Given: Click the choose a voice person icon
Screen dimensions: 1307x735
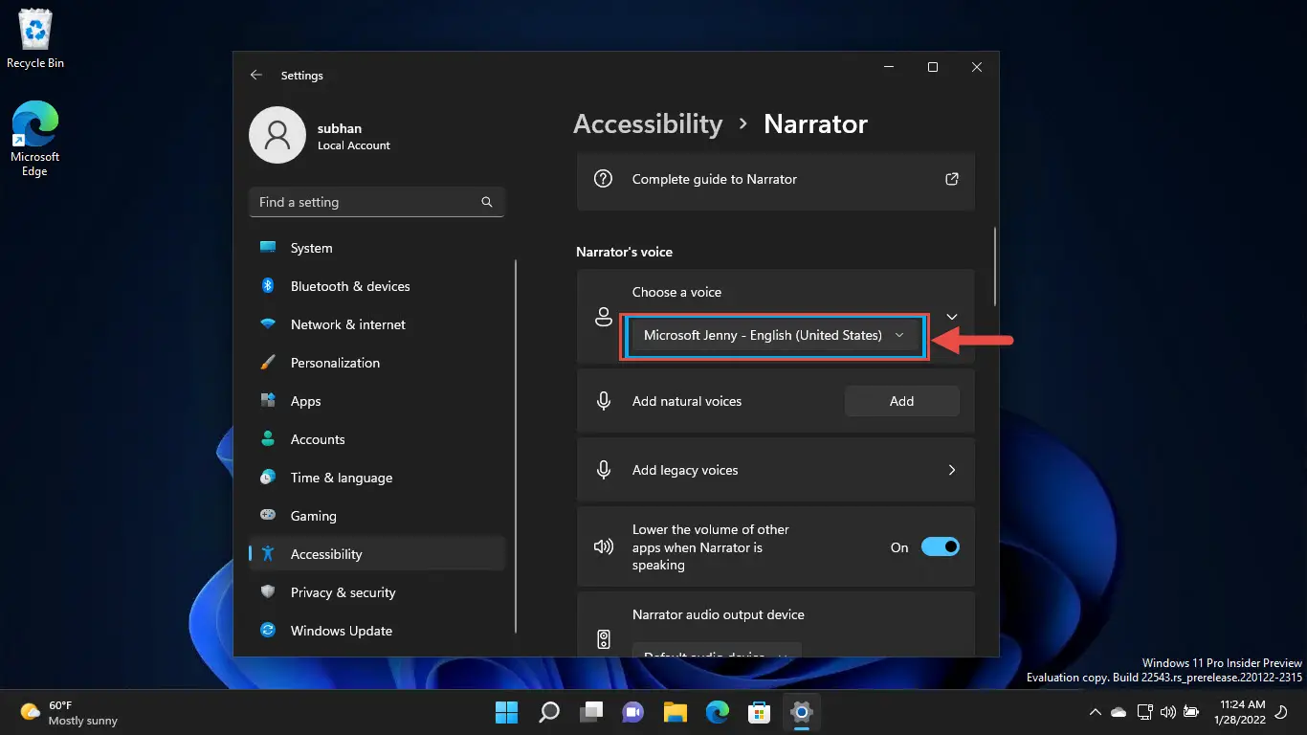Looking at the screenshot, I should [x=604, y=317].
